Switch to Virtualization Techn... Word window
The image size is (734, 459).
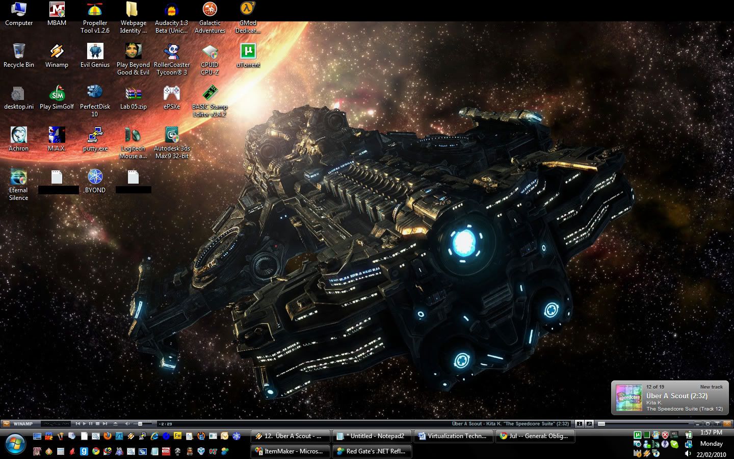(x=453, y=436)
